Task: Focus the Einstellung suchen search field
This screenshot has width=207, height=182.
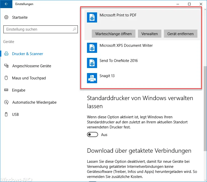Action: coord(41,29)
